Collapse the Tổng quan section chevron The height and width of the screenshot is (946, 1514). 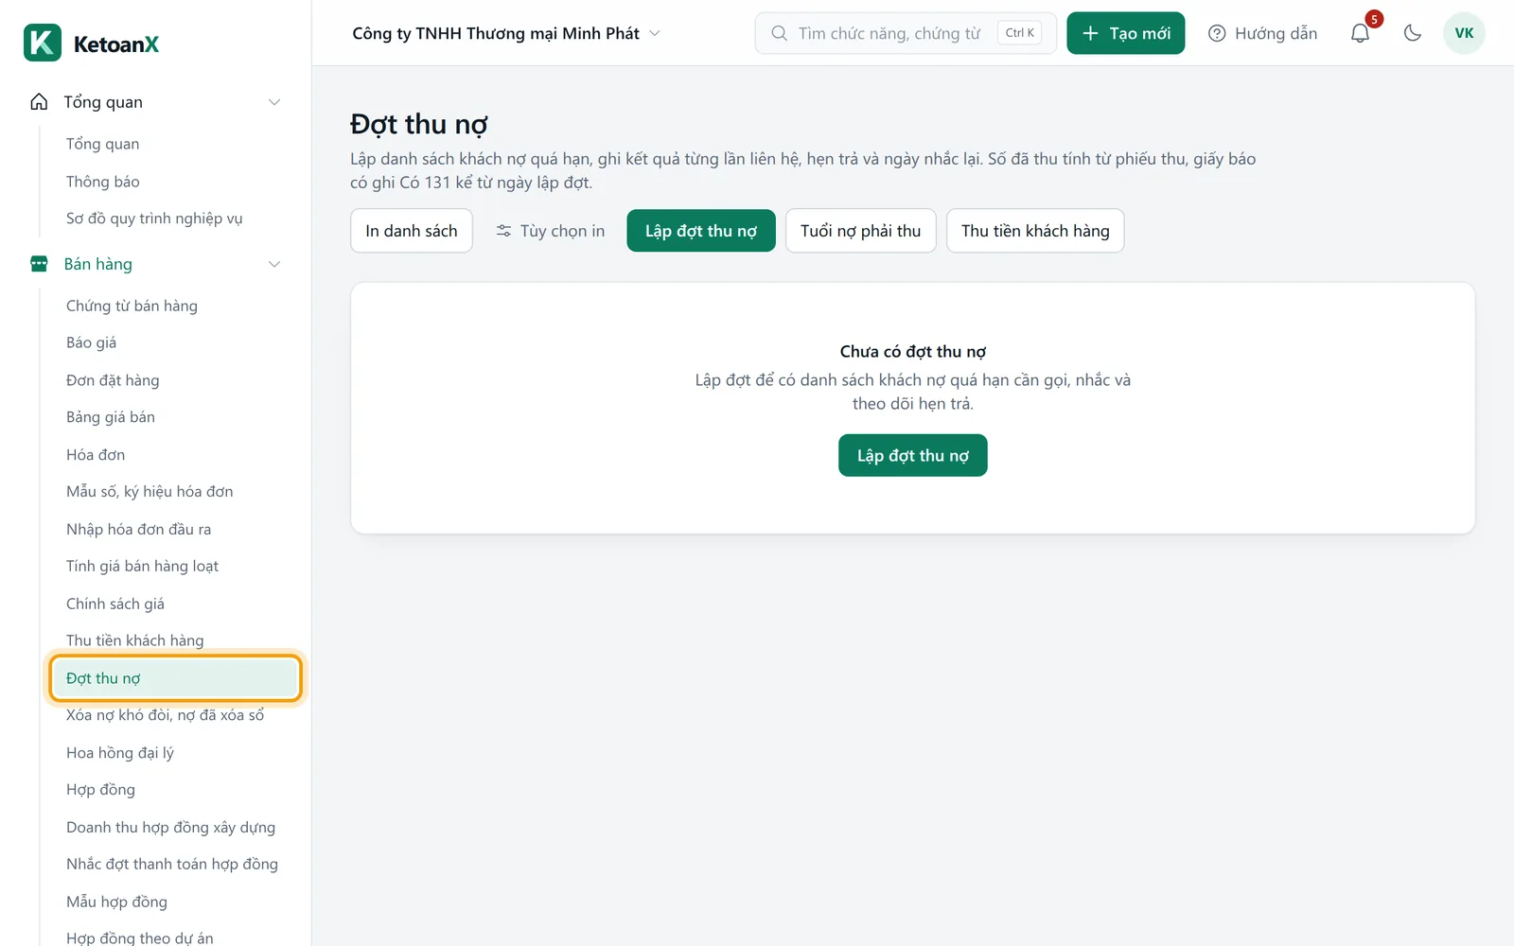tap(274, 102)
